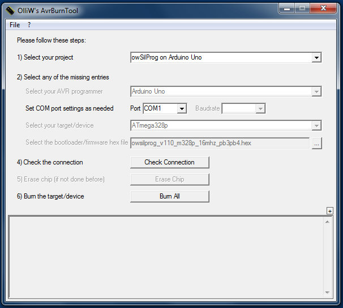Image resolution: width=343 pixels, height=308 pixels.
Task: Click the browse (...) button for hex file
Action: coord(316,144)
